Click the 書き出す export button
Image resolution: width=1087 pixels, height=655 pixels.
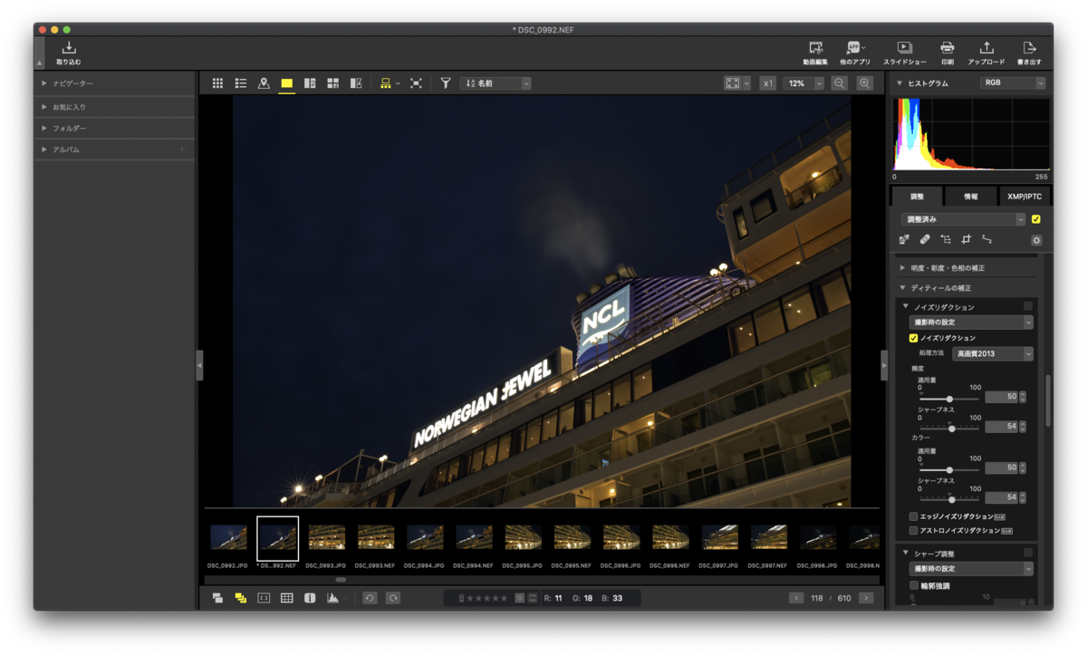[x=1028, y=50]
